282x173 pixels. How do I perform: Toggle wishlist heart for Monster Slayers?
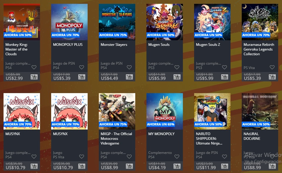pos(129,67)
